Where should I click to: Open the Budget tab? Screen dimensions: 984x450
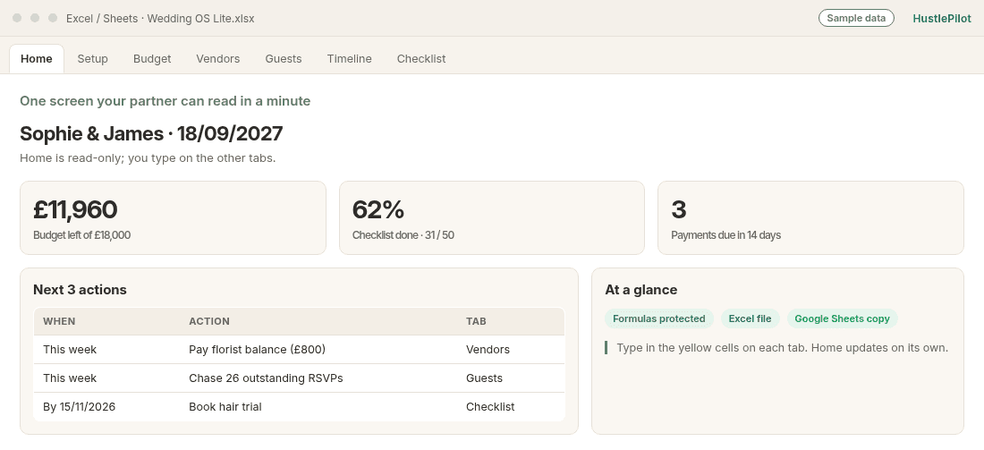[x=152, y=59]
